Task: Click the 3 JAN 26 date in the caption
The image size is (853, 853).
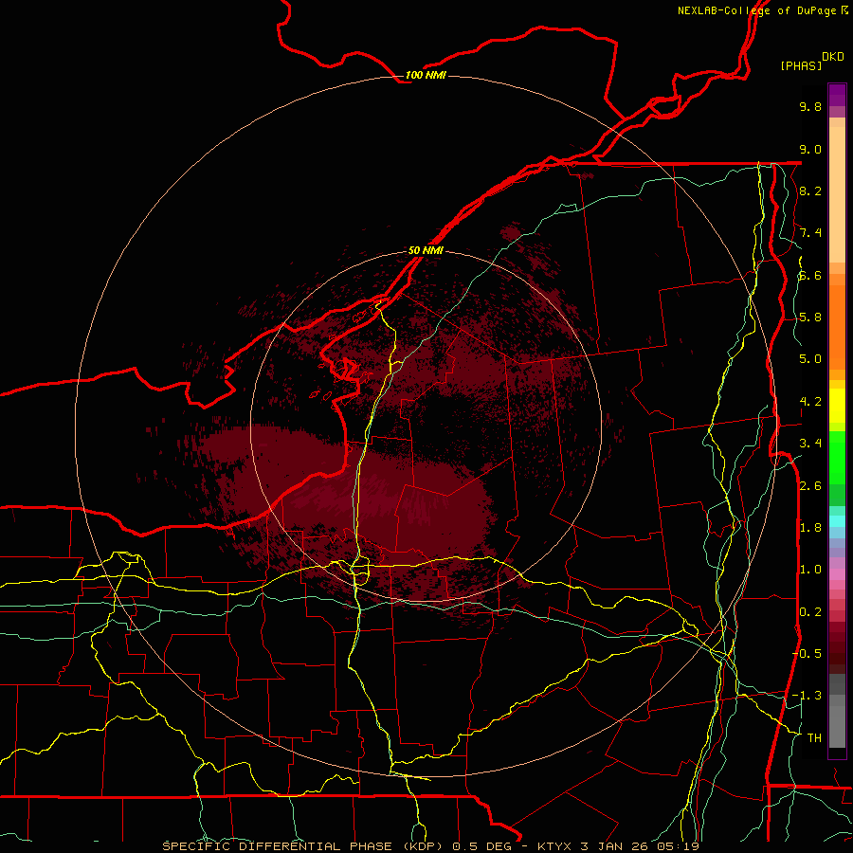Action: click(615, 846)
